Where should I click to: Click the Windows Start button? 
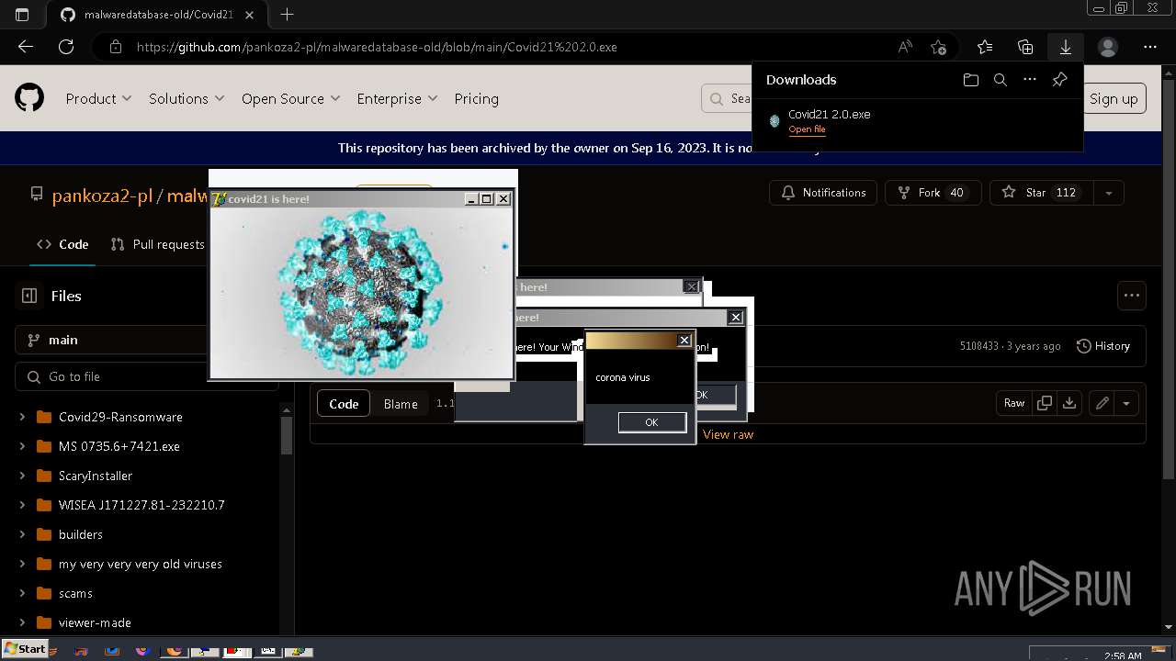[25, 649]
